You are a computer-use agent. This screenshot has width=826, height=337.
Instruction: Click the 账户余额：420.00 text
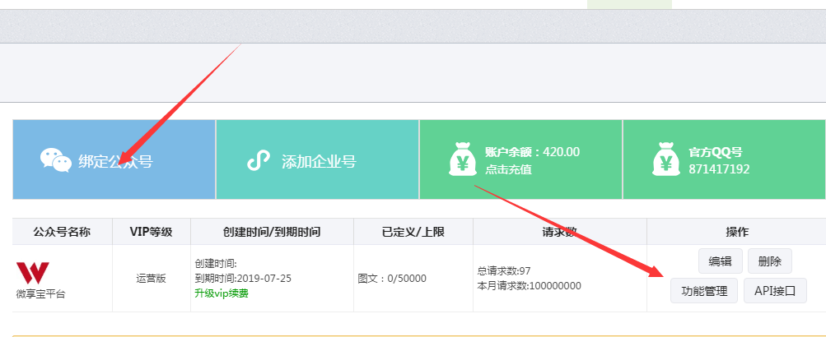point(532,152)
